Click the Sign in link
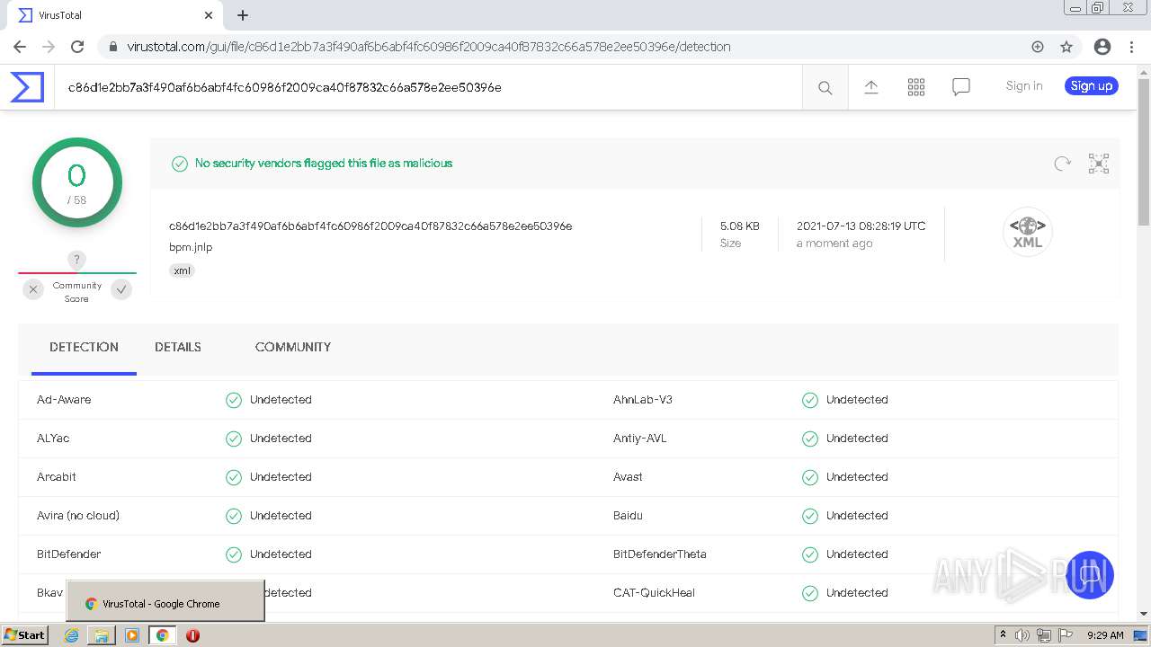 [1023, 86]
